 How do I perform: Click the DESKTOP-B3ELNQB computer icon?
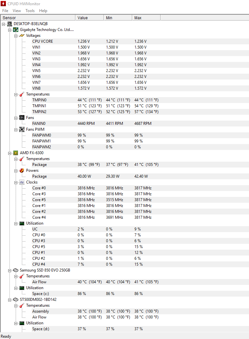(9, 24)
